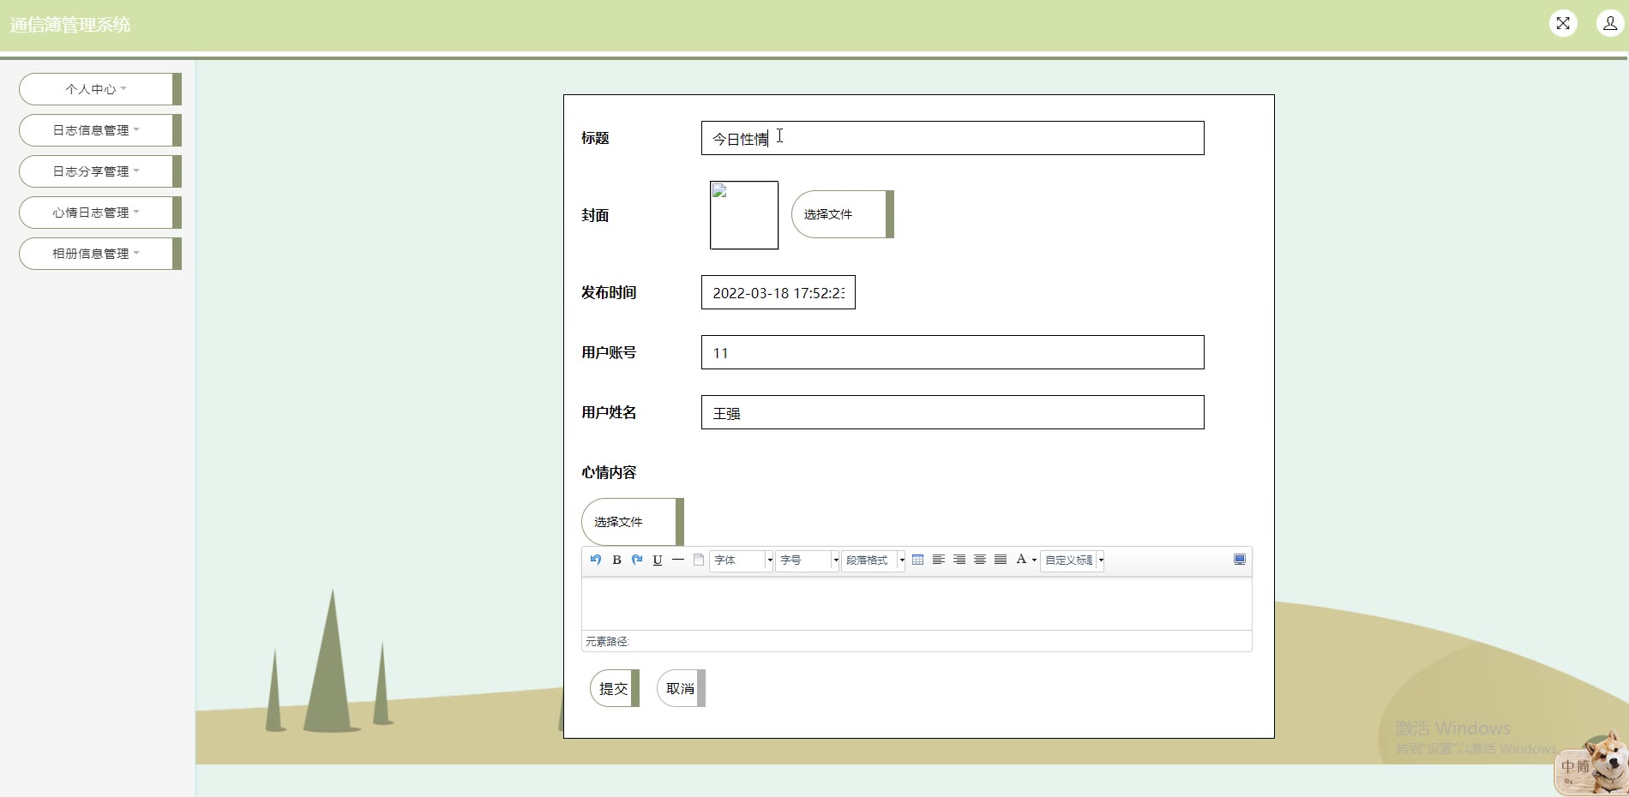
Task: Click inside the rich text editor body
Action: (917, 603)
